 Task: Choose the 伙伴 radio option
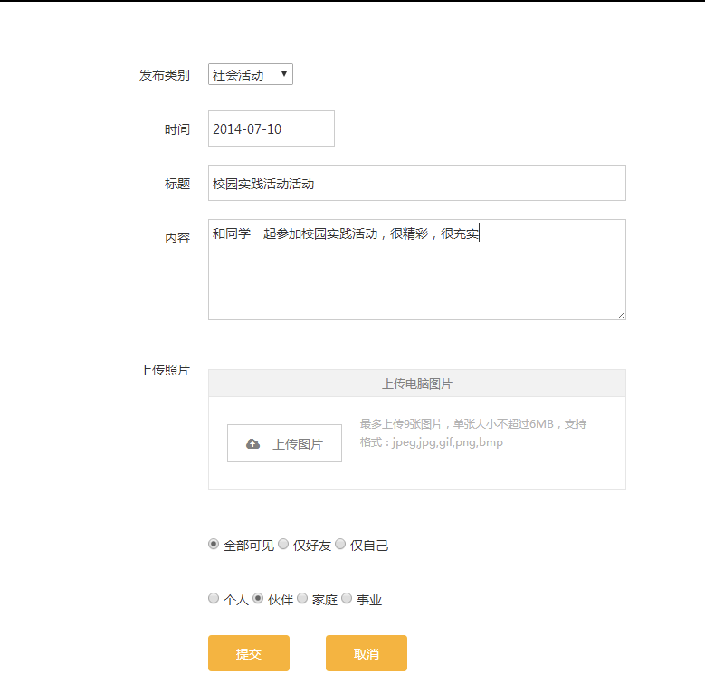pyautogui.click(x=258, y=599)
